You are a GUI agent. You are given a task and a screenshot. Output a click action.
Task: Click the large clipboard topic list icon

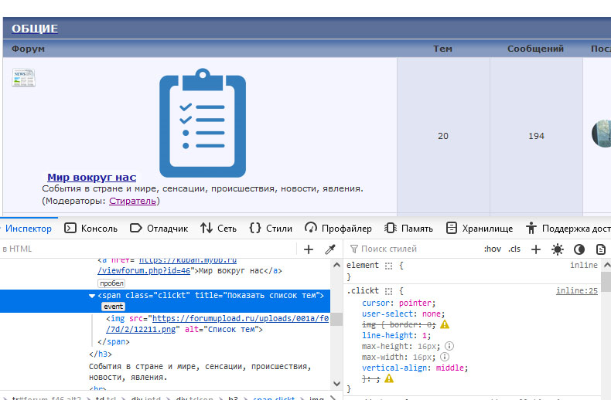203,123
